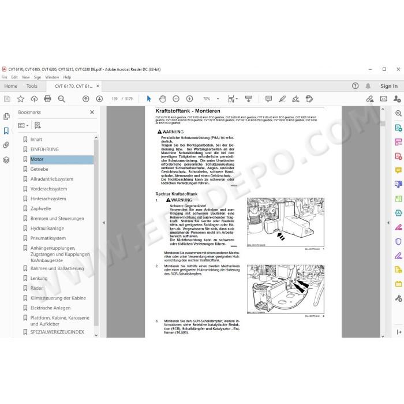Open the Hydraulikanlage bookmark
This screenshot has height=404, width=404.
point(47,229)
